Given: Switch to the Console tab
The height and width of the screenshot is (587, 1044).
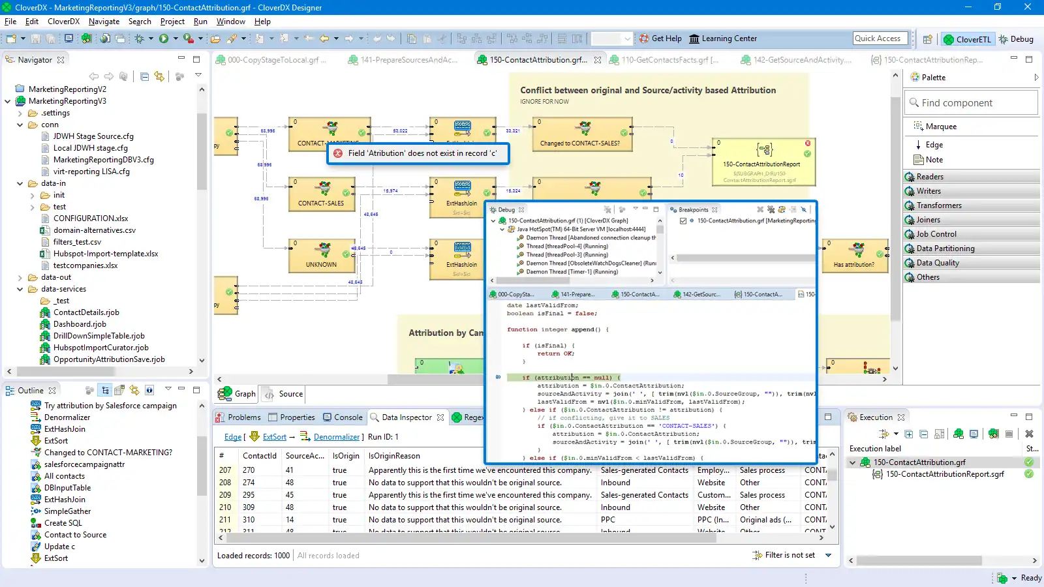Looking at the screenshot, I should tap(343, 417).
